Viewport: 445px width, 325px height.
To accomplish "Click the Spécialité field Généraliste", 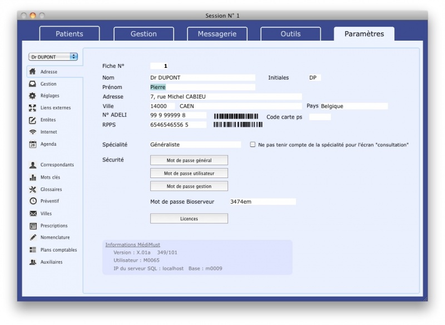I will [195, 145].
